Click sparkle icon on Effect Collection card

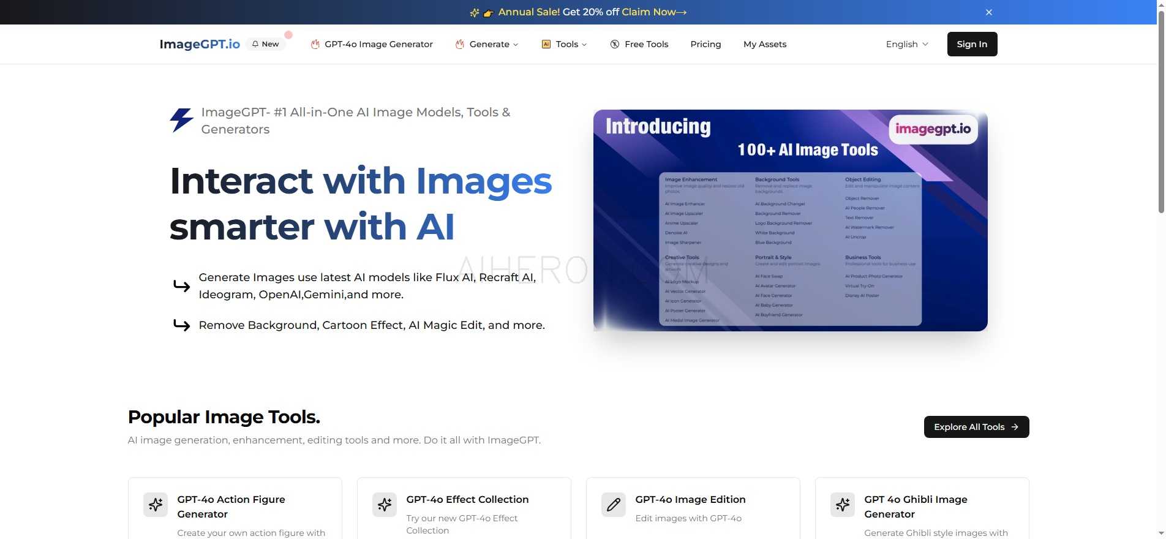385,505
